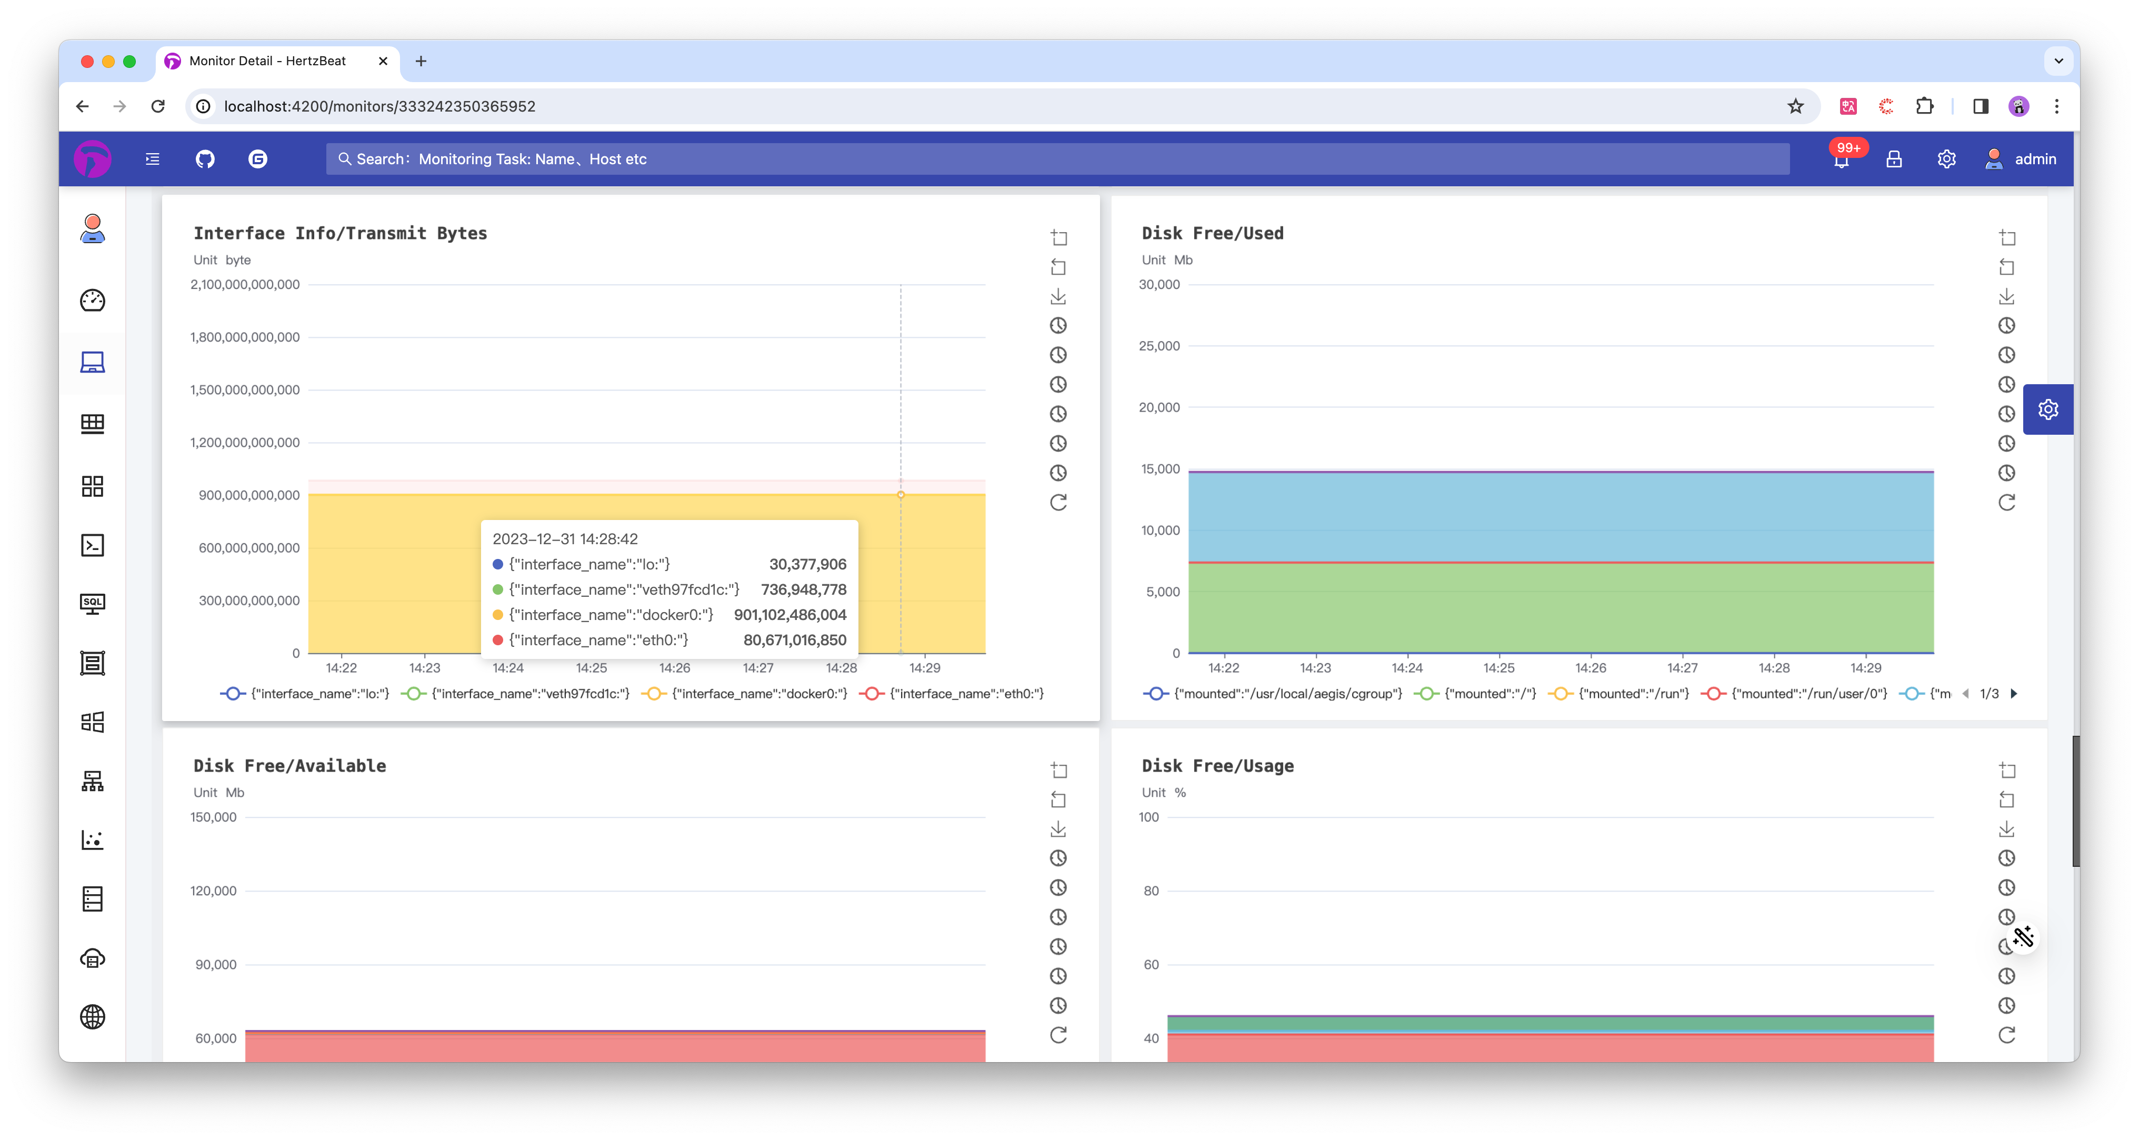The image size is (2139, 1140).
Task: Refresh the Disk Free/Used chart
Action: pyautogui.click(x=2006, y=502)
